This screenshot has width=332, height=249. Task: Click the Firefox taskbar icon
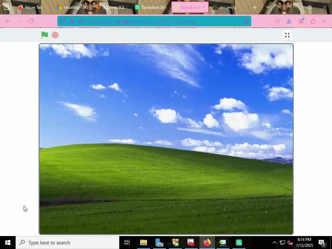(207, 243)
